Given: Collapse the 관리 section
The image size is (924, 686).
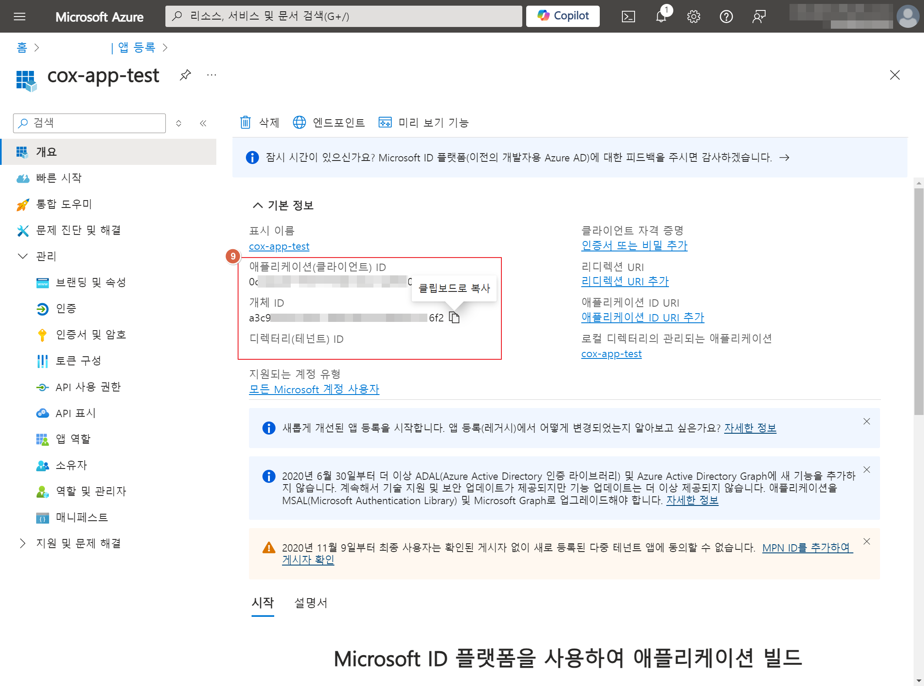Looking at the screenshot, I should (23, 256).
